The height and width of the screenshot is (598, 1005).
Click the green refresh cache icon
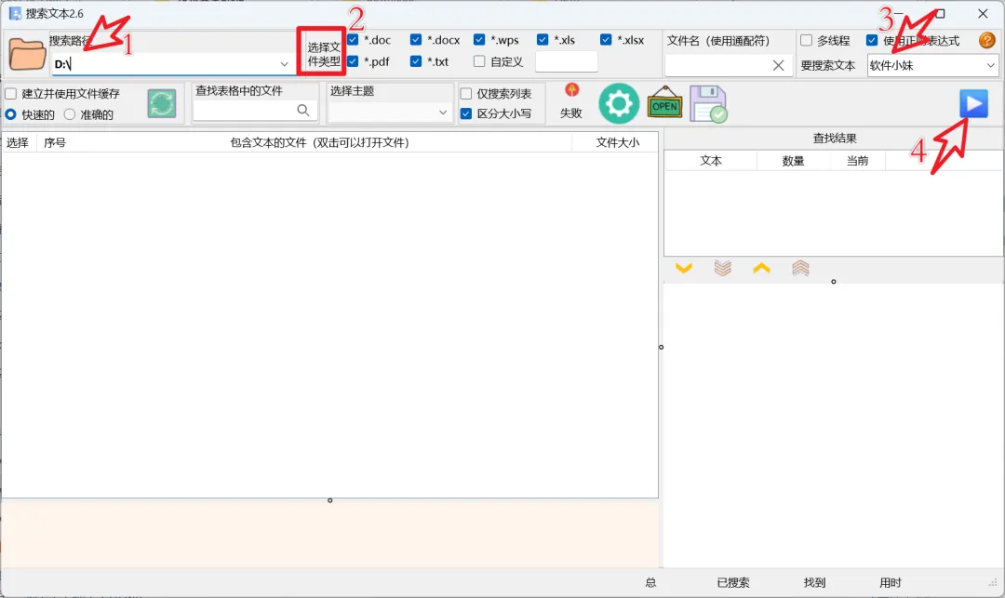[162, 103]
